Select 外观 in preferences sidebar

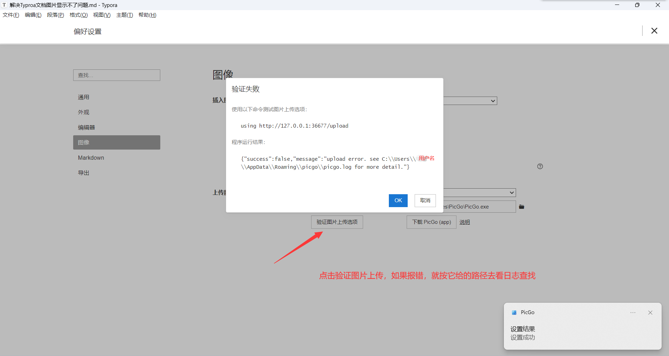point(117,112)
